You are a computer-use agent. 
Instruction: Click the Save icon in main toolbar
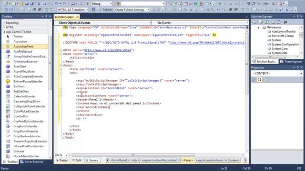(27, 3)
